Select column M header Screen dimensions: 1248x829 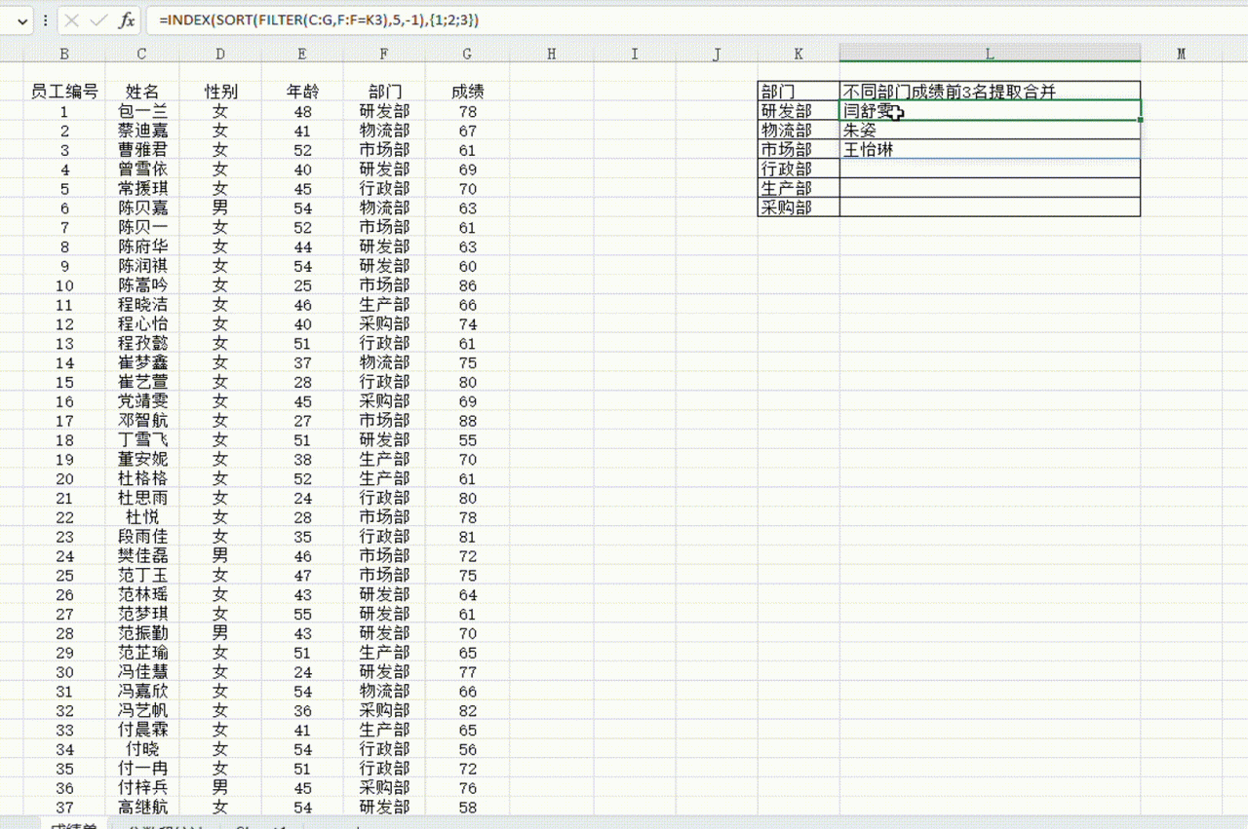pyautogui.click(x=1181, y=55)
